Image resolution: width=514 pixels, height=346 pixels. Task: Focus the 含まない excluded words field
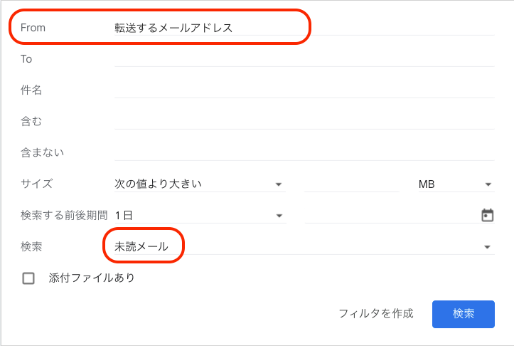304,152
